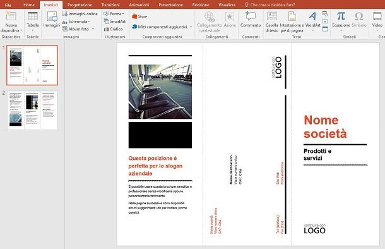Screen dimensions: 385x249
Task: Open the Revisione tab
Action: pyautogui.click(x=201, y=5)
